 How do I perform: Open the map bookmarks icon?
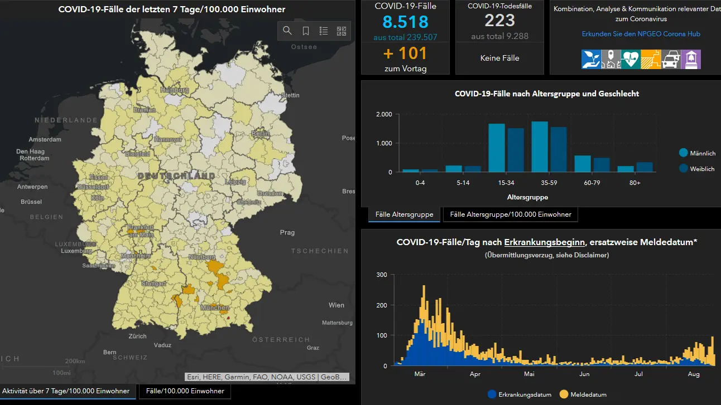coord(306,31)
